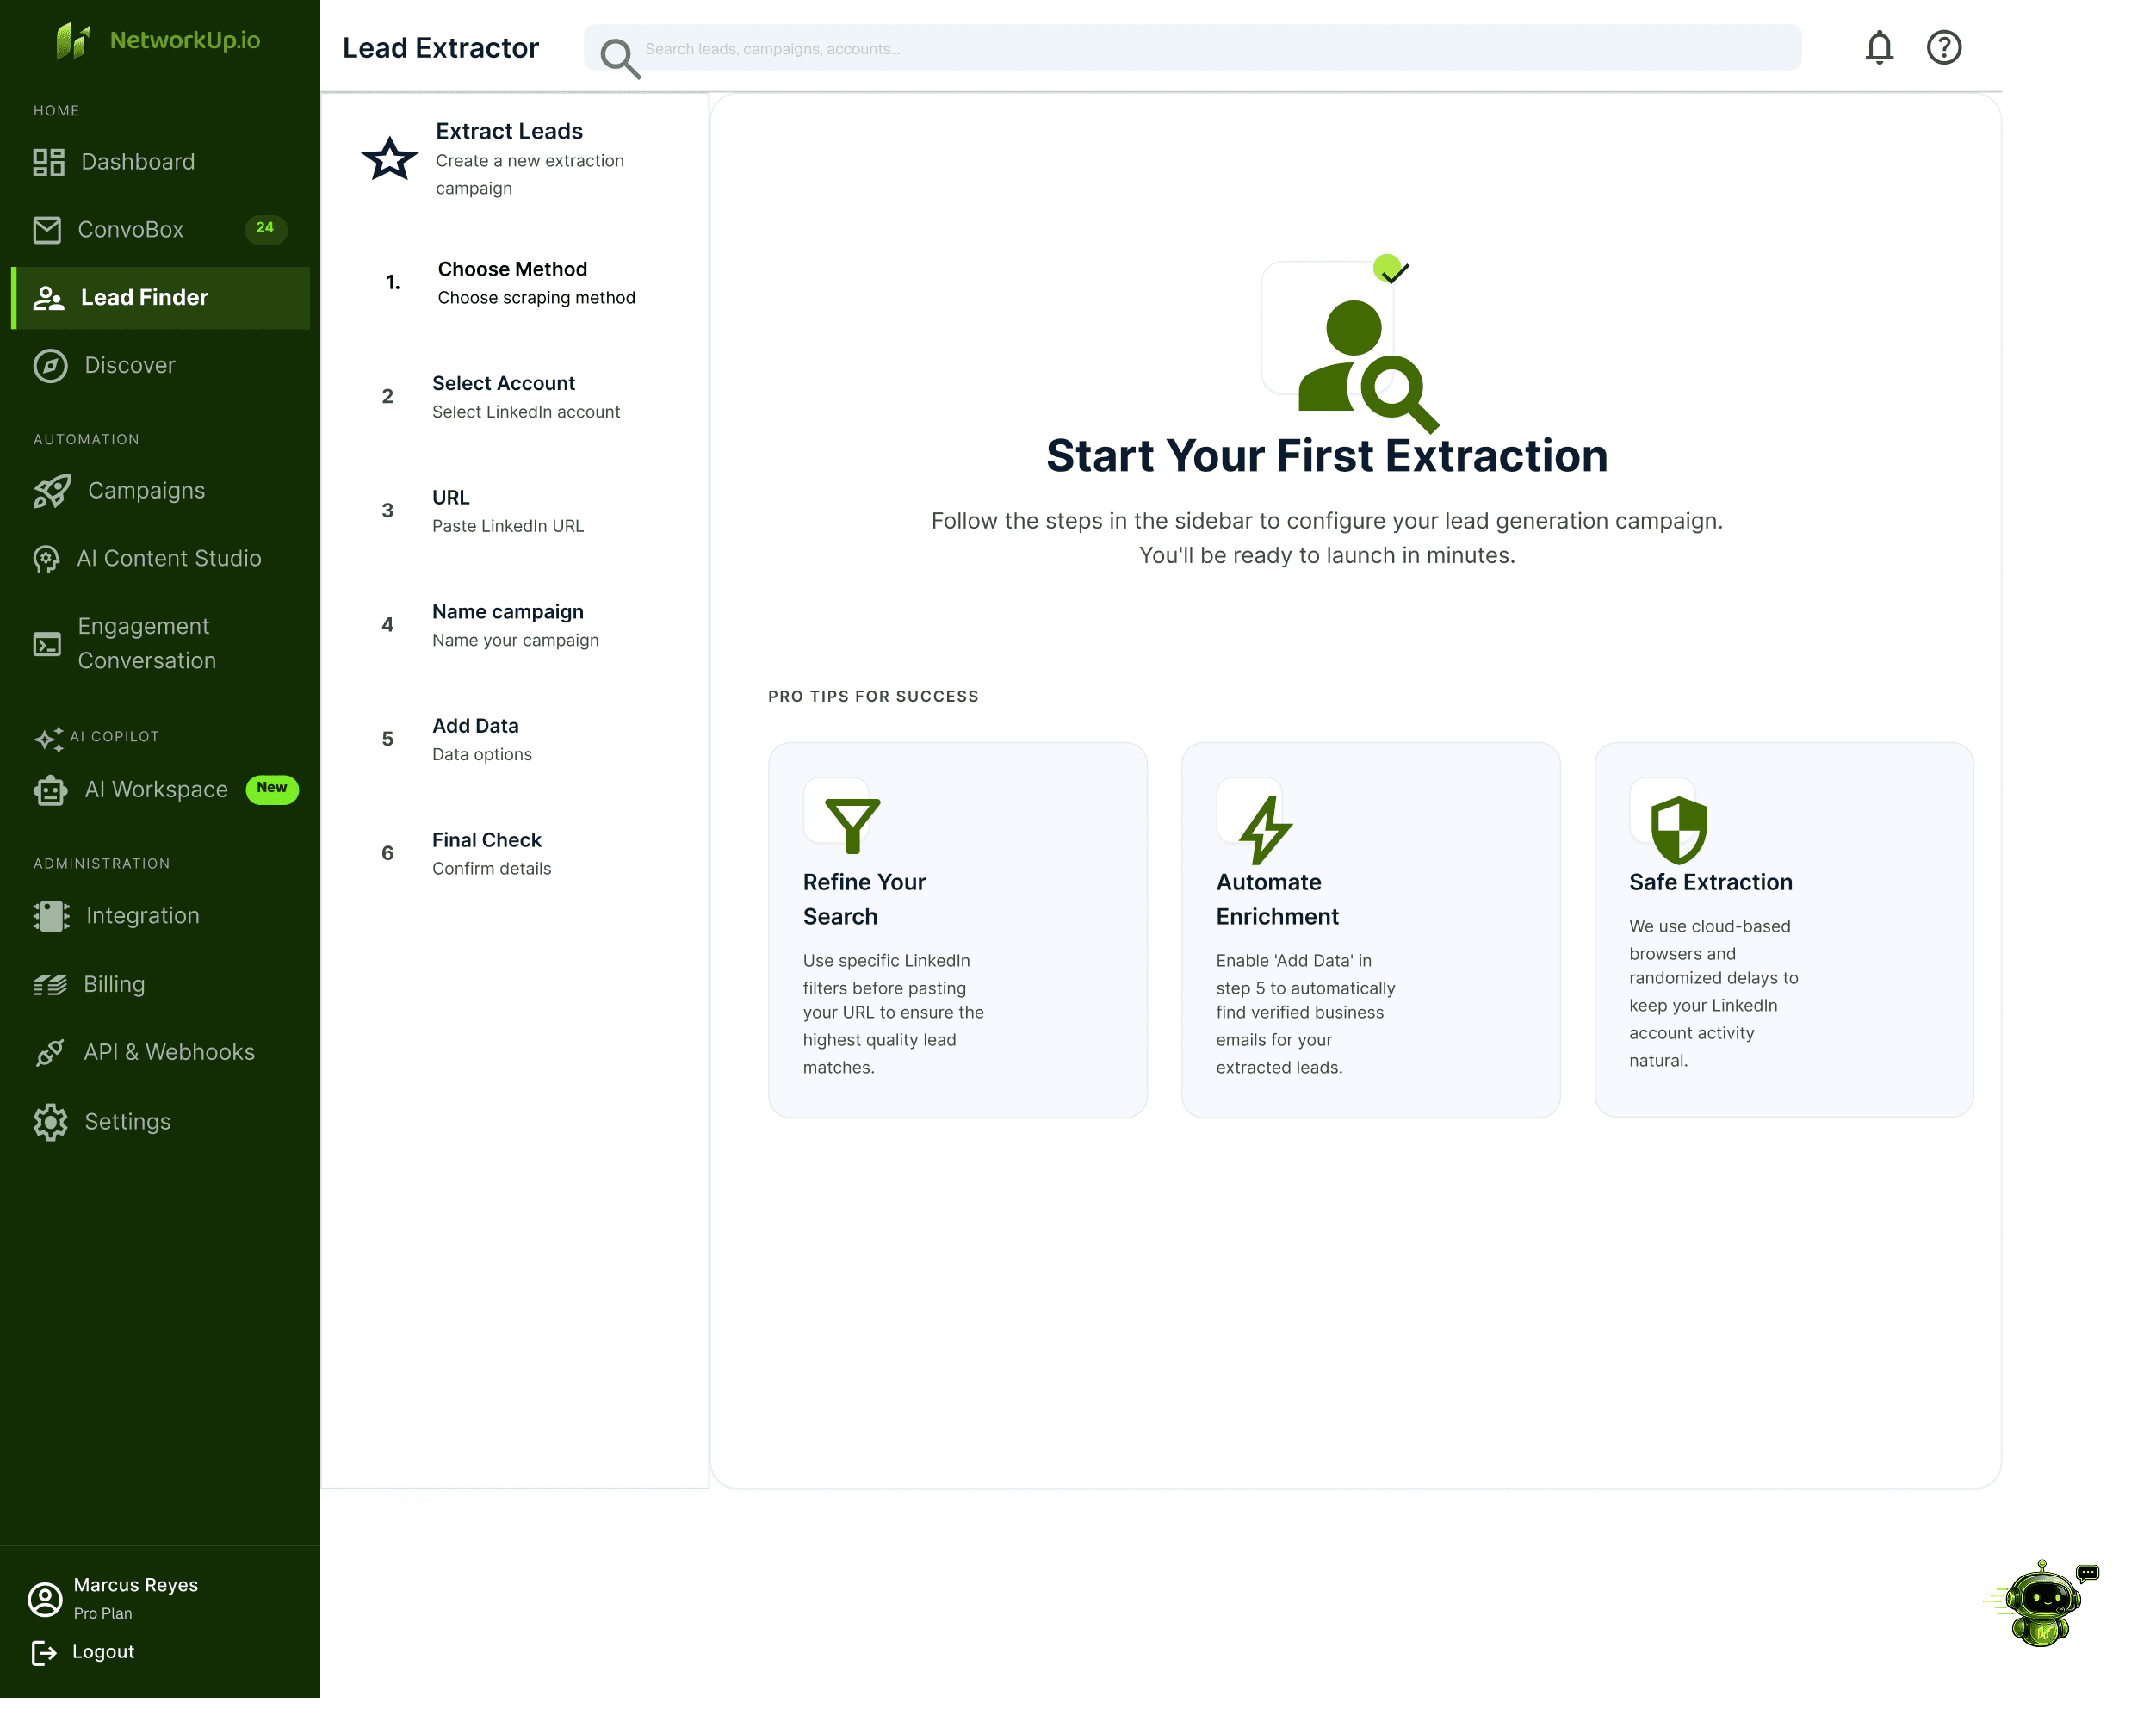The height and width of the screenshot is (1734, 2156).
Task: Click the Extract Leads star icon
Action: [389, 159]
